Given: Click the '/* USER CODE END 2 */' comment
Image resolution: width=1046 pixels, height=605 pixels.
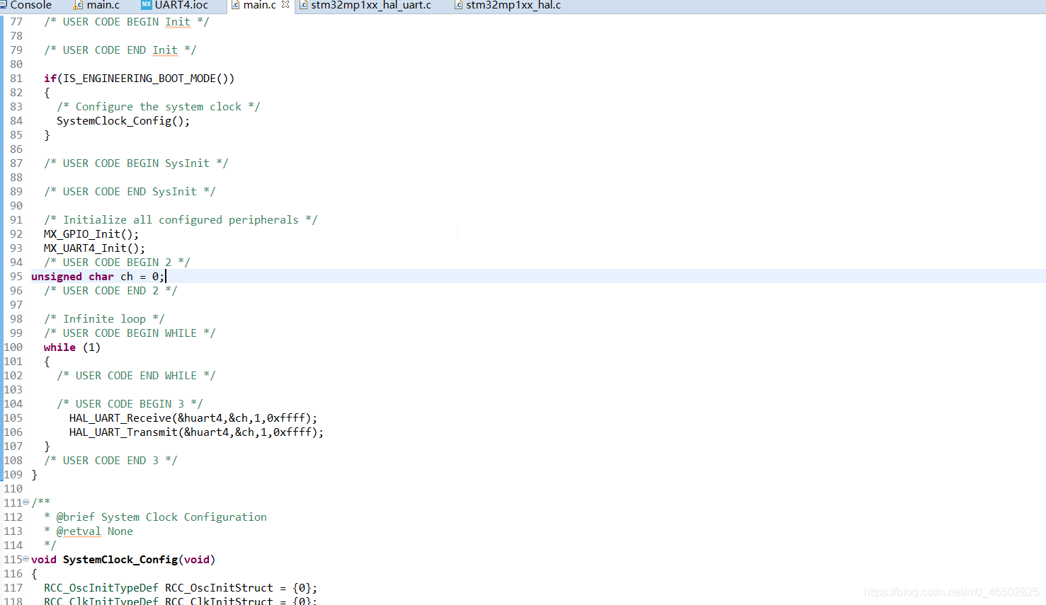Looking at the screenshot, I should [110, 291].
